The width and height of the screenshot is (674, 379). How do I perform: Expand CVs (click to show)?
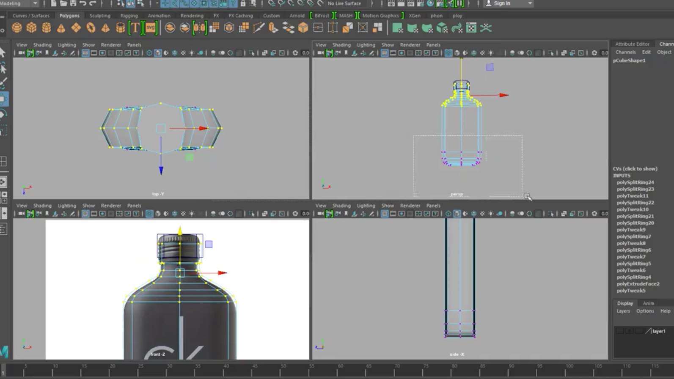click(635, 169)
